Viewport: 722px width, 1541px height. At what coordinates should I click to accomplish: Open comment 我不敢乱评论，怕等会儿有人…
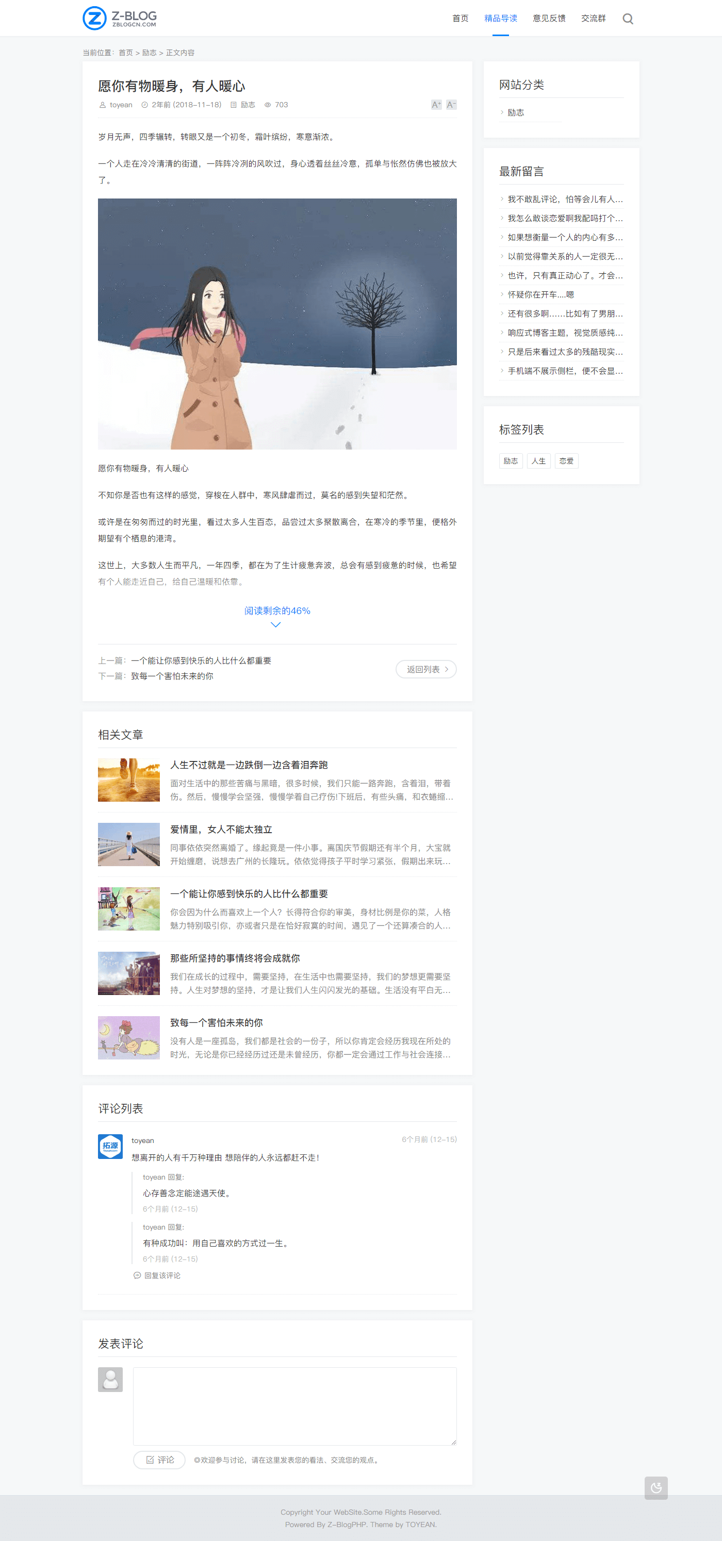point(565,199)
